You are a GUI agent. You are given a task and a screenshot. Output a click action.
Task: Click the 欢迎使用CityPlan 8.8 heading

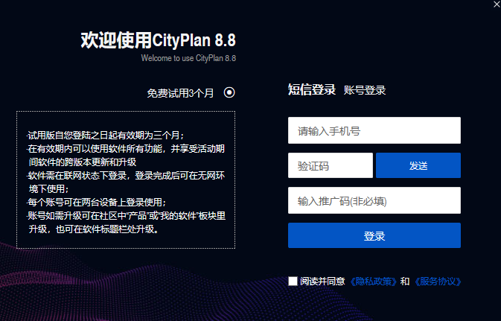pos(158,40)
